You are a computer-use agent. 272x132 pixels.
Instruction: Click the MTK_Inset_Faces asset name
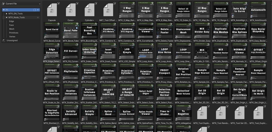[x=108, y=61]
